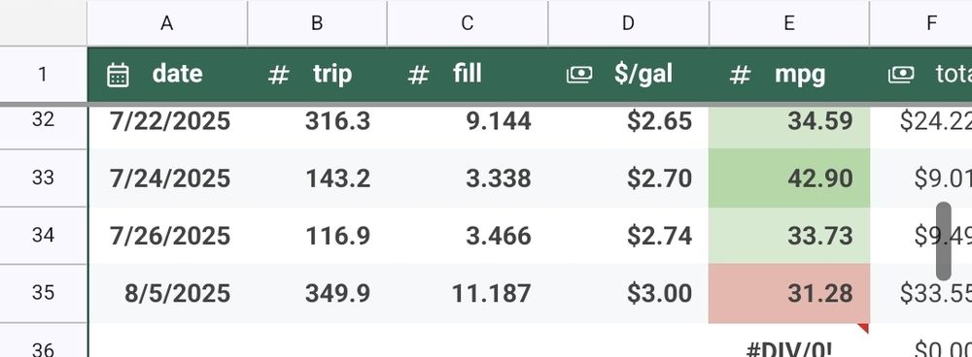The height and width of the screenshot is (357, 972).
Task: Select fill cell 9.144
Action: 468,127
